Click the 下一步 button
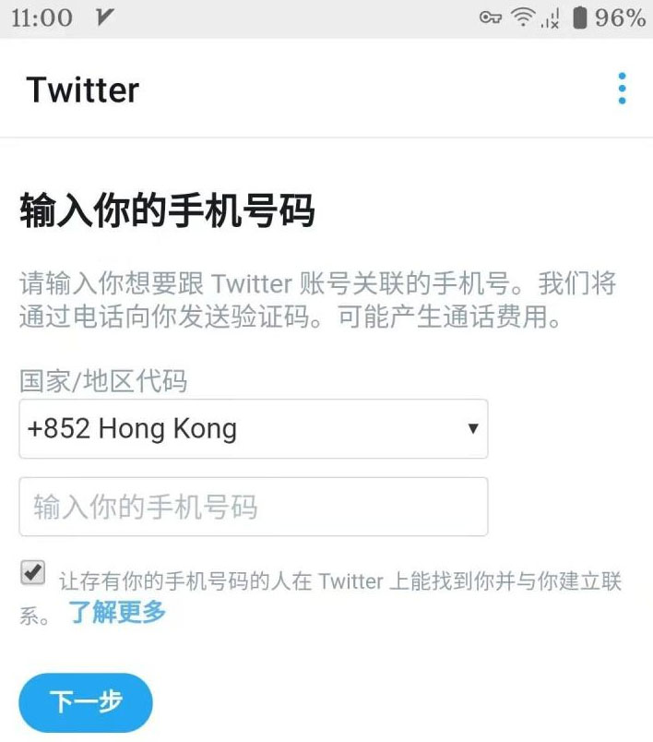Screen dimensions: 653x742 click(x=86, y=702)
